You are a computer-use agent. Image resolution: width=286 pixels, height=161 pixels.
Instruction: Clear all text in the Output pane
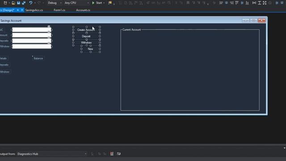tap(112, 154)
